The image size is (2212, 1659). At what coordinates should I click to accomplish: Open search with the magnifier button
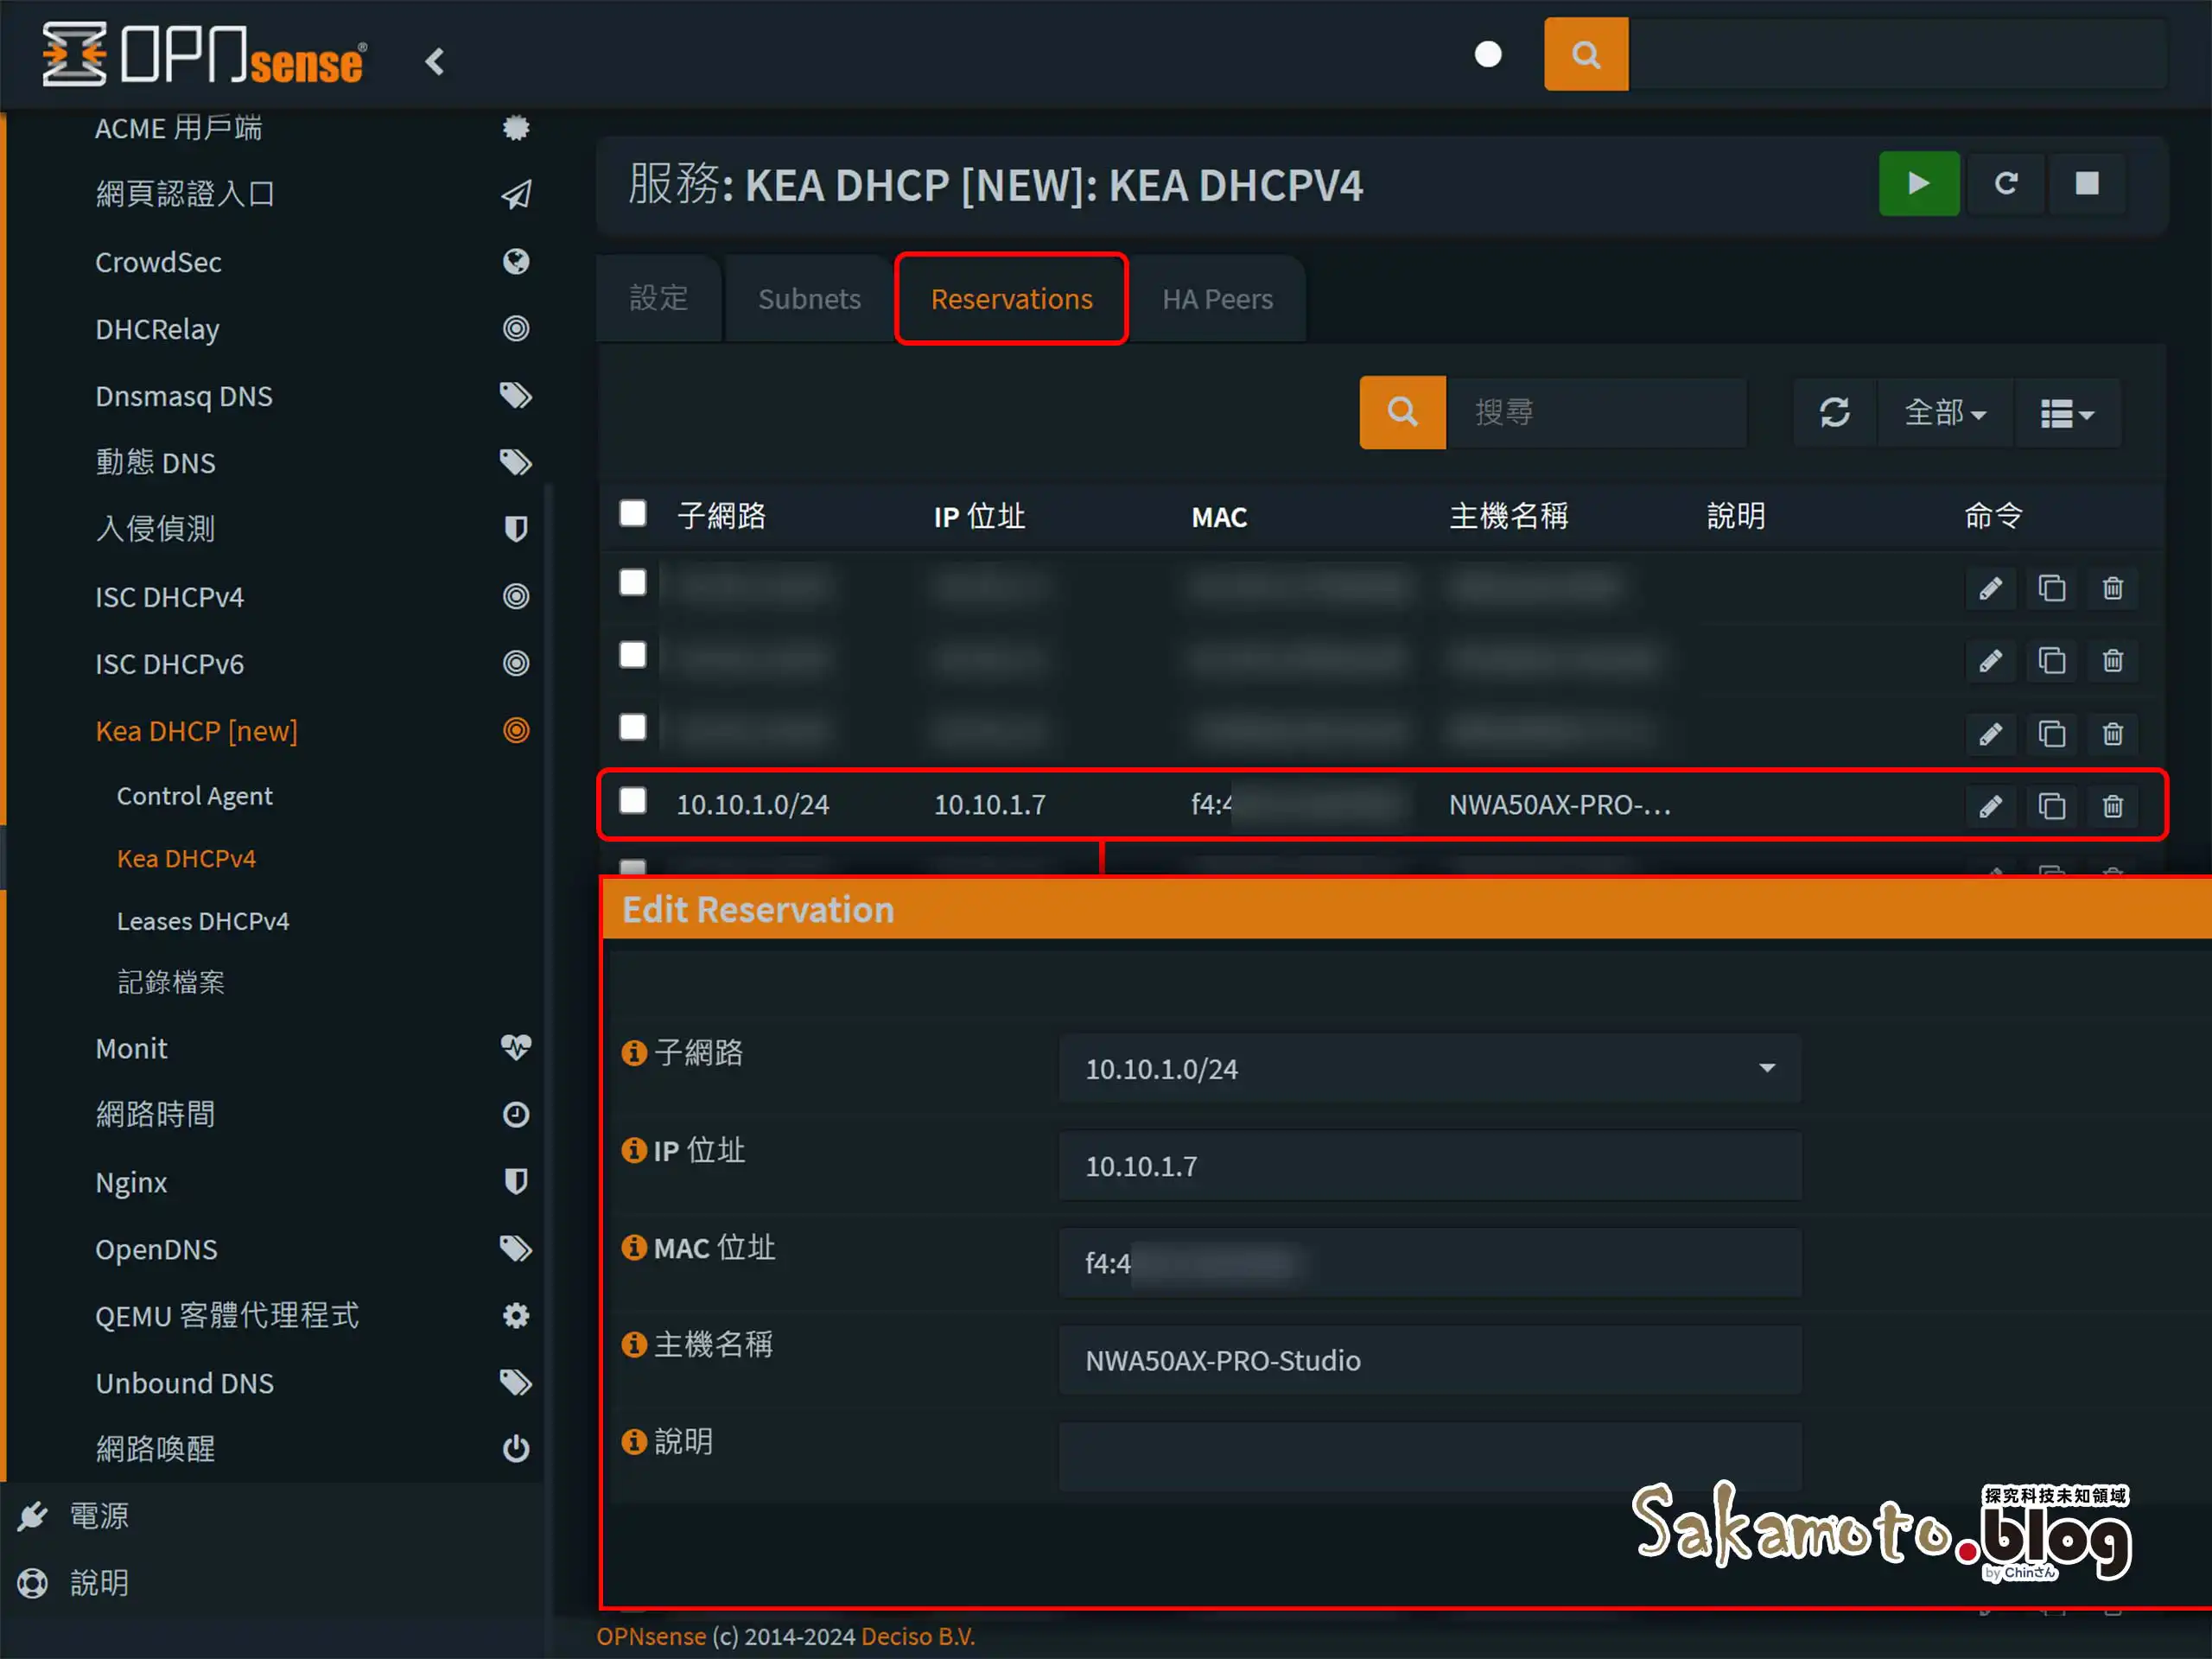point(1402,412)
